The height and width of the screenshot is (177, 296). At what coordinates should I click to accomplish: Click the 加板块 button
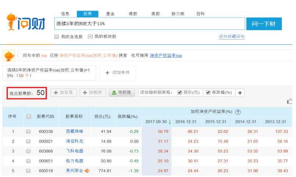pyautogui.click(x=93, y=93)
